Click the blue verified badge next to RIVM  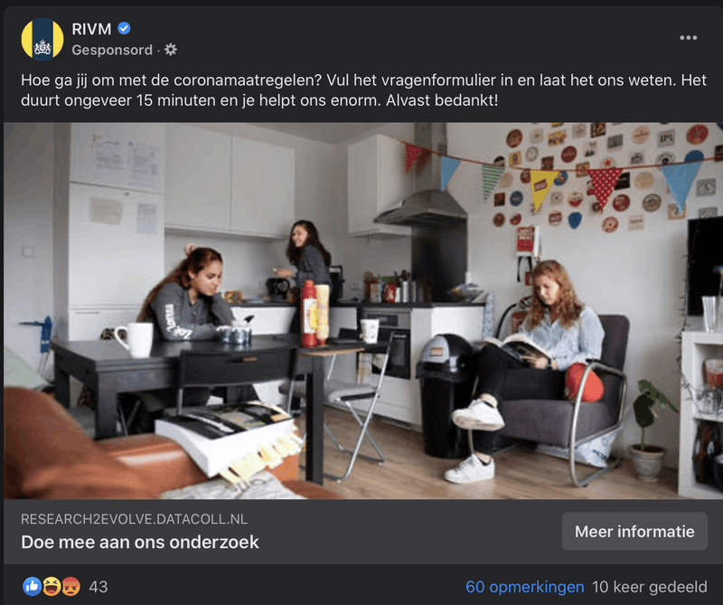(x=124, y=29)
